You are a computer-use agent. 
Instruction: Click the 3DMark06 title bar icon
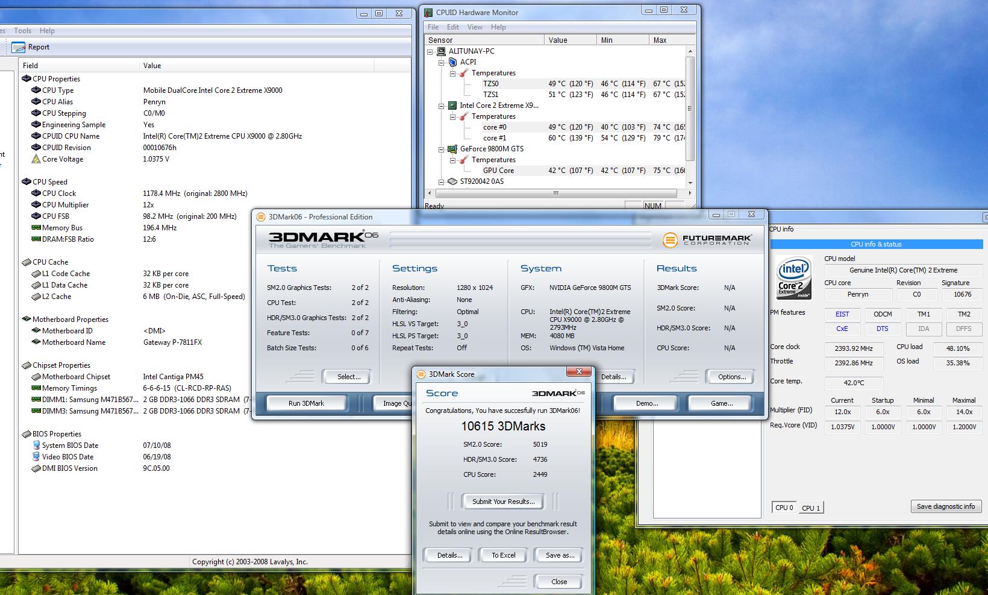pyautogui.click(x=261, y=217)
